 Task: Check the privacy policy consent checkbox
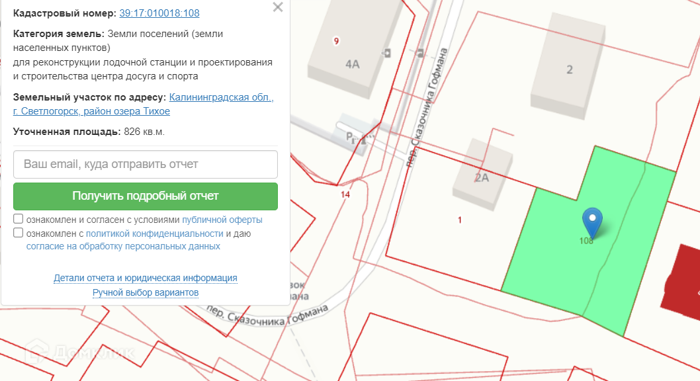coord(19,233)
